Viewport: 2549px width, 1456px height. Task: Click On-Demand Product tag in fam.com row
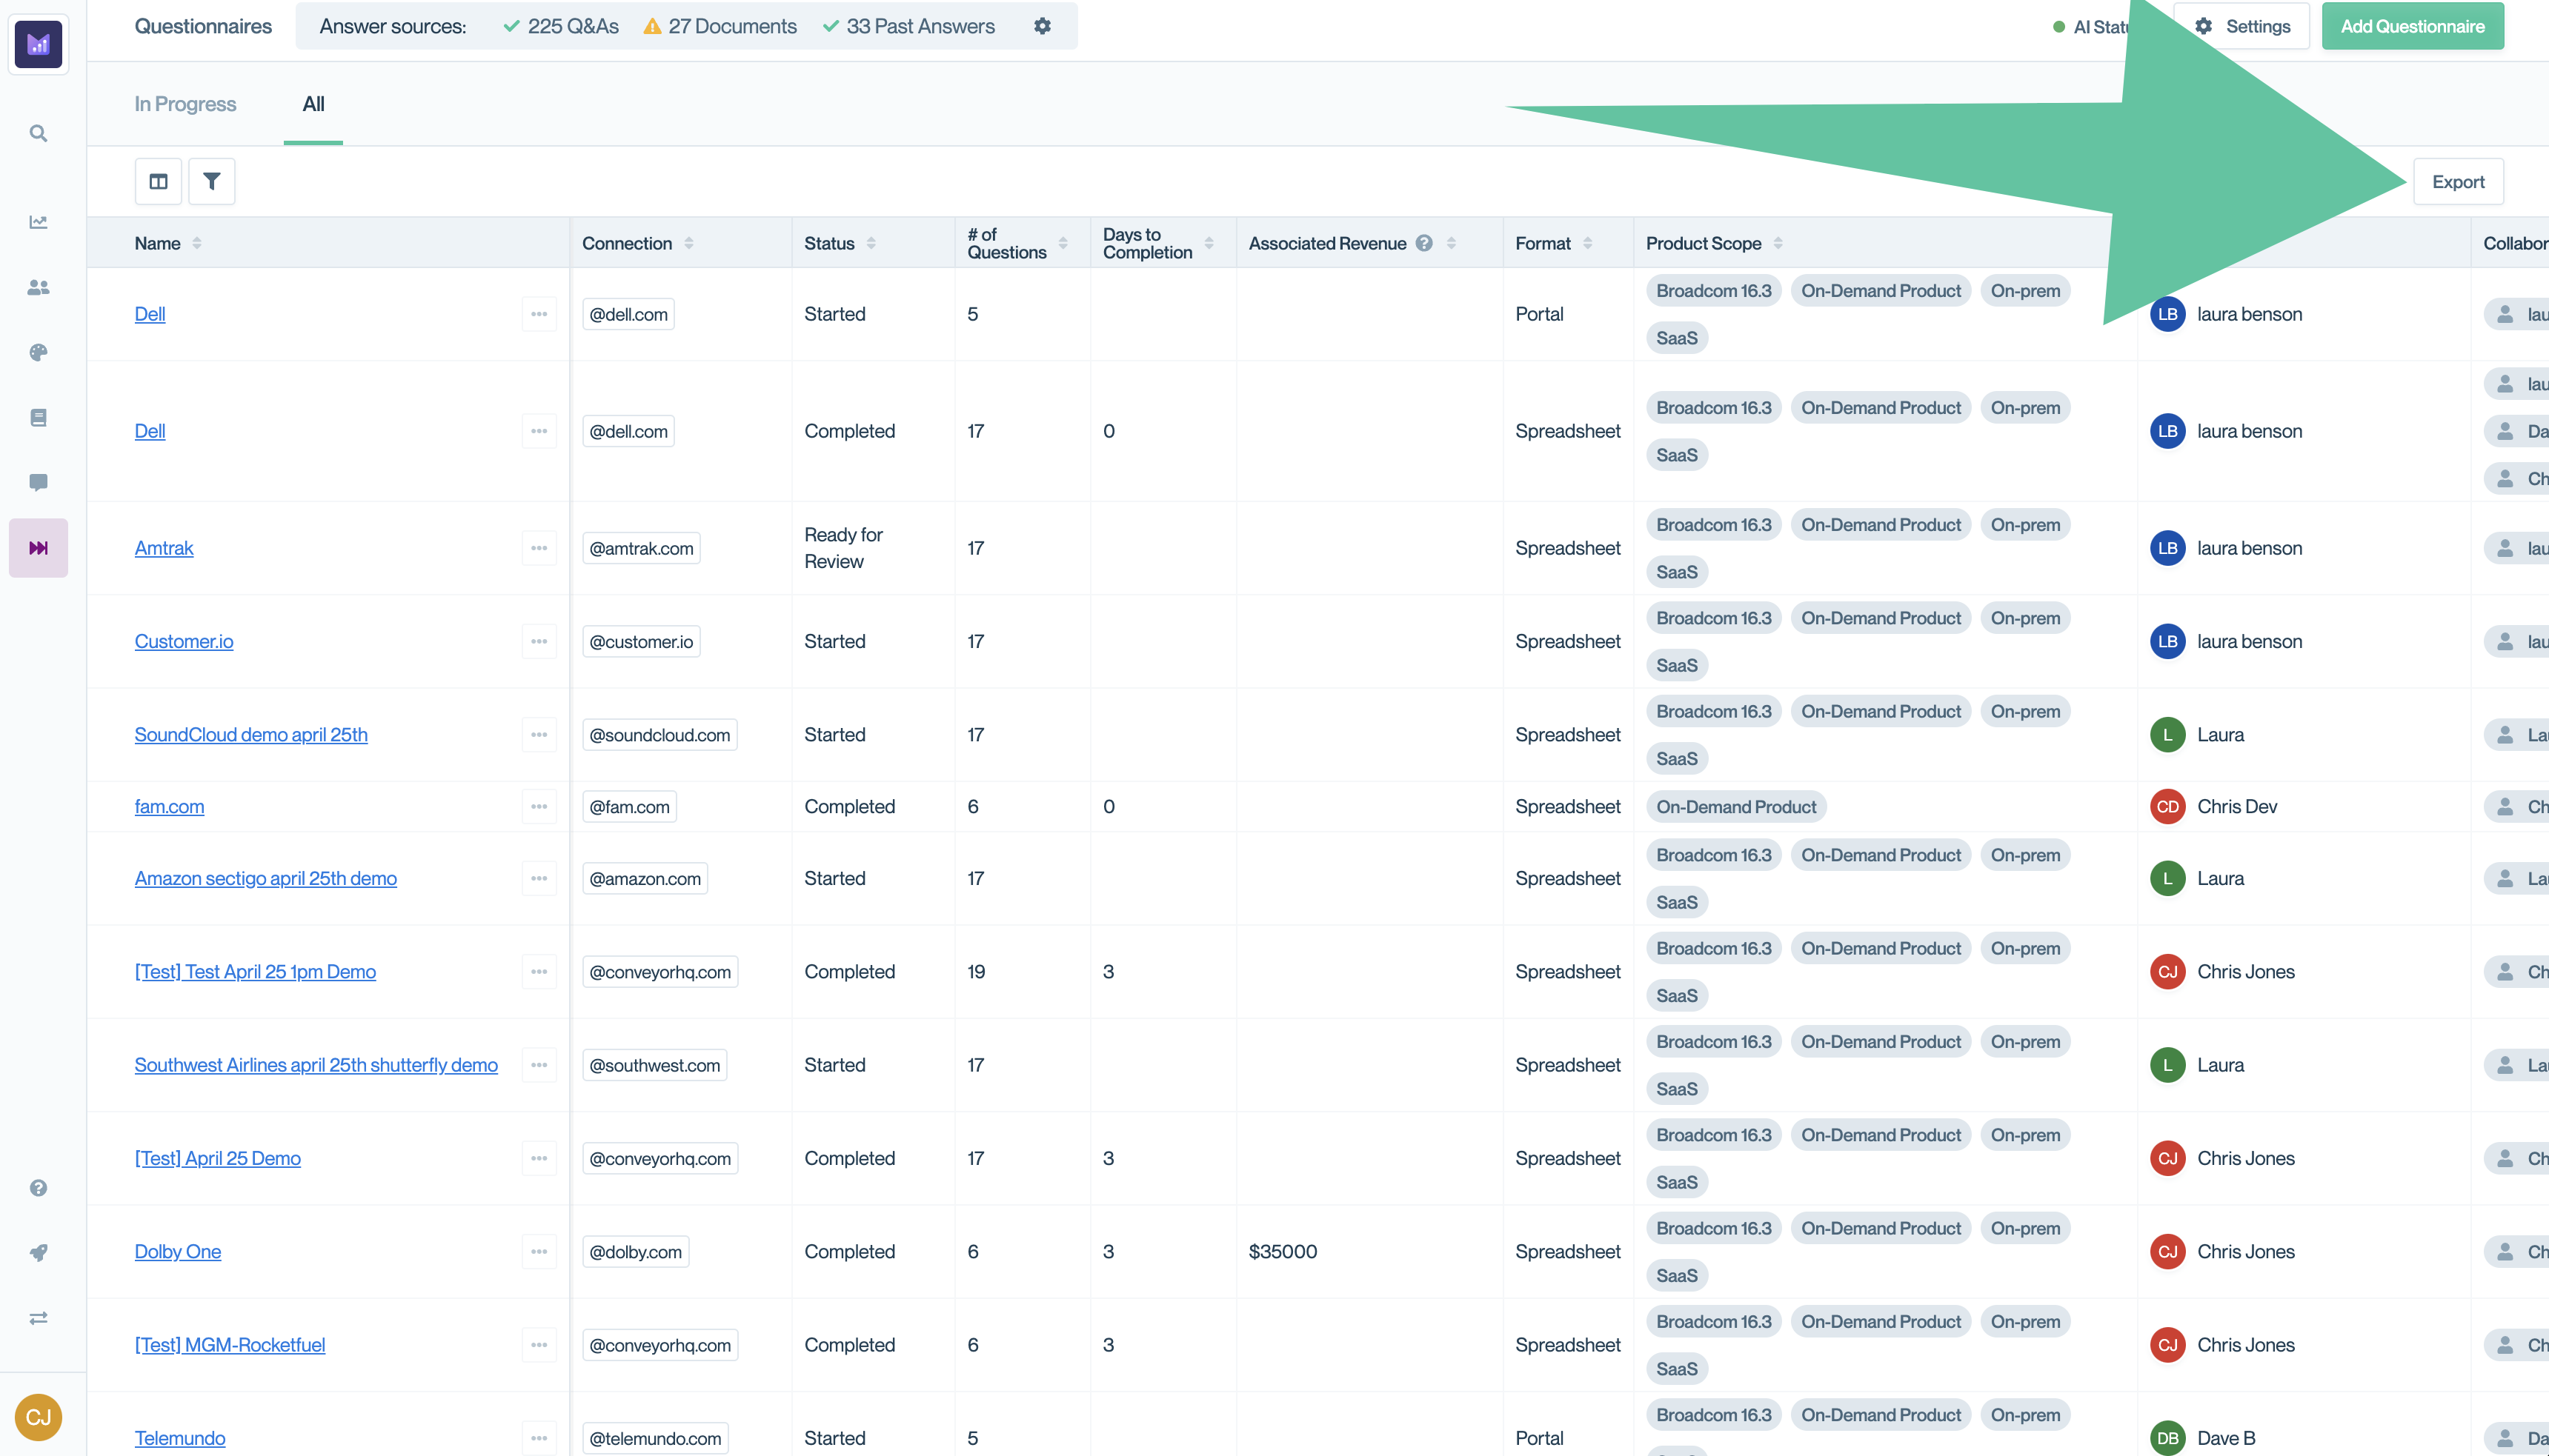(1735, 806)
